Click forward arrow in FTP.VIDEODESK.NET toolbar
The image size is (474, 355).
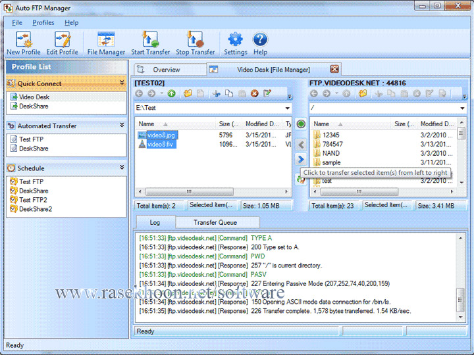coord(327,93)
